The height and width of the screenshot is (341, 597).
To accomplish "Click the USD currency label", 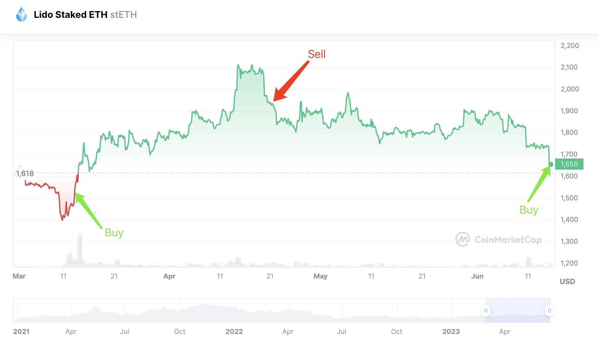I will (x=567, y=281).
